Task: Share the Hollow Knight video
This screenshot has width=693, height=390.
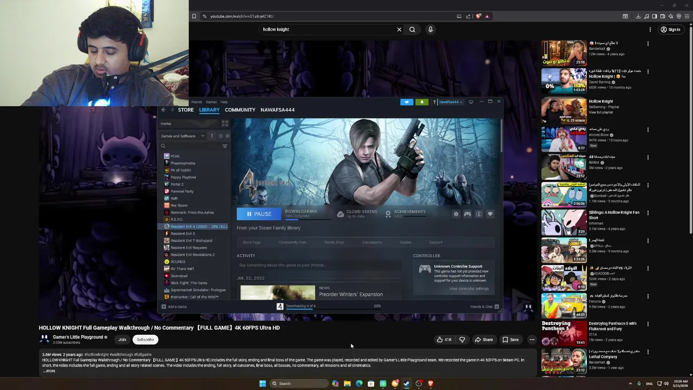Action: pyautogui.click(x=484, y=340)
